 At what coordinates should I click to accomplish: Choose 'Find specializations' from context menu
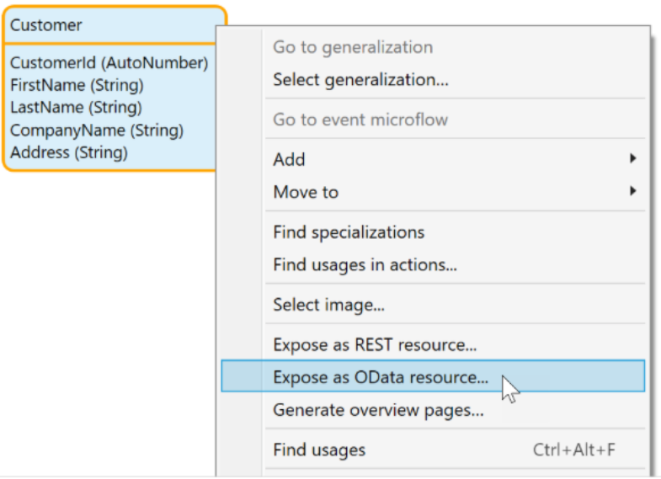pyautogui.click(x=349, y=232)
